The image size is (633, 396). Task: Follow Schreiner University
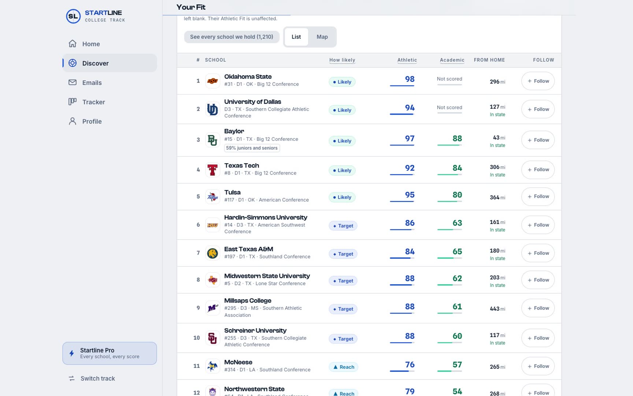[x=538, y=338]
